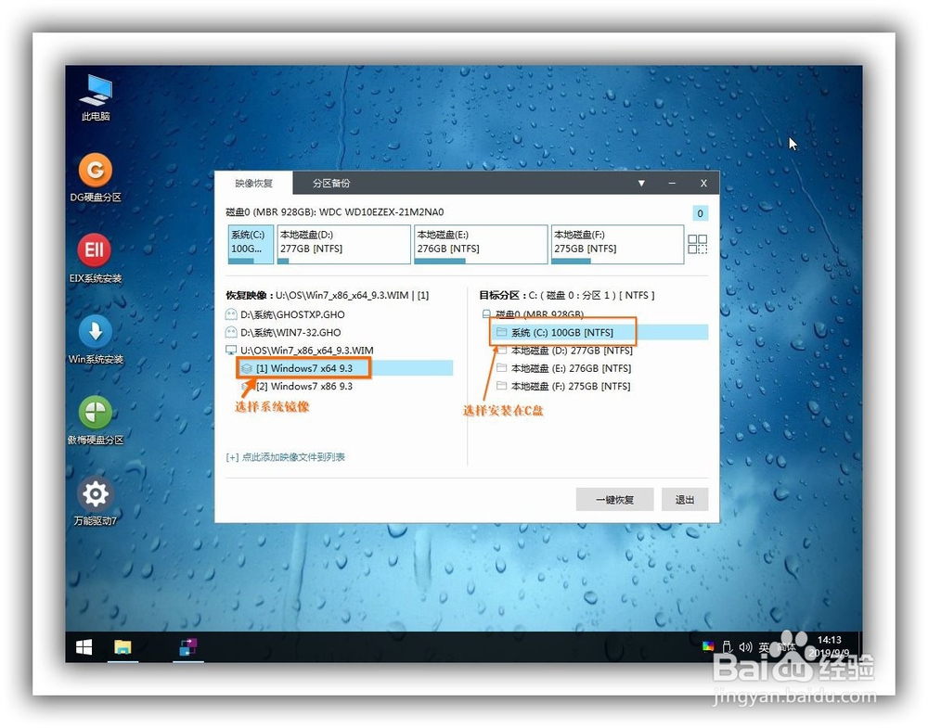Choose [2] Windows7 x86 9.3 image
This screenshot has height=728, width=928.
(297, 386)
